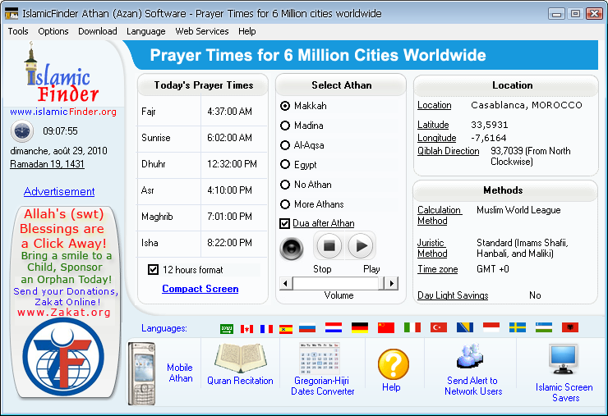This screenshot has height=416, width=608.
Task: Open Quran Recitation book icon
Action: [241, 359]
